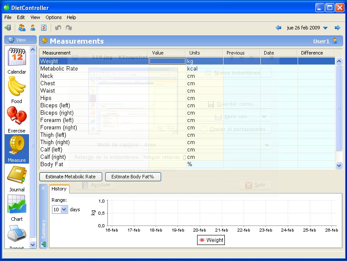Click the Summary panel bottom icon
The height and width of the screenshot is (261, 347).
[x=43, y=245]
